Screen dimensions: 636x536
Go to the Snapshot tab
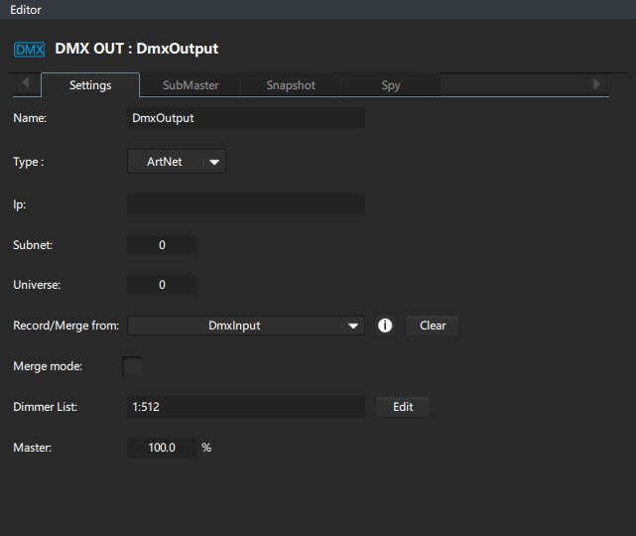[291, 85]
